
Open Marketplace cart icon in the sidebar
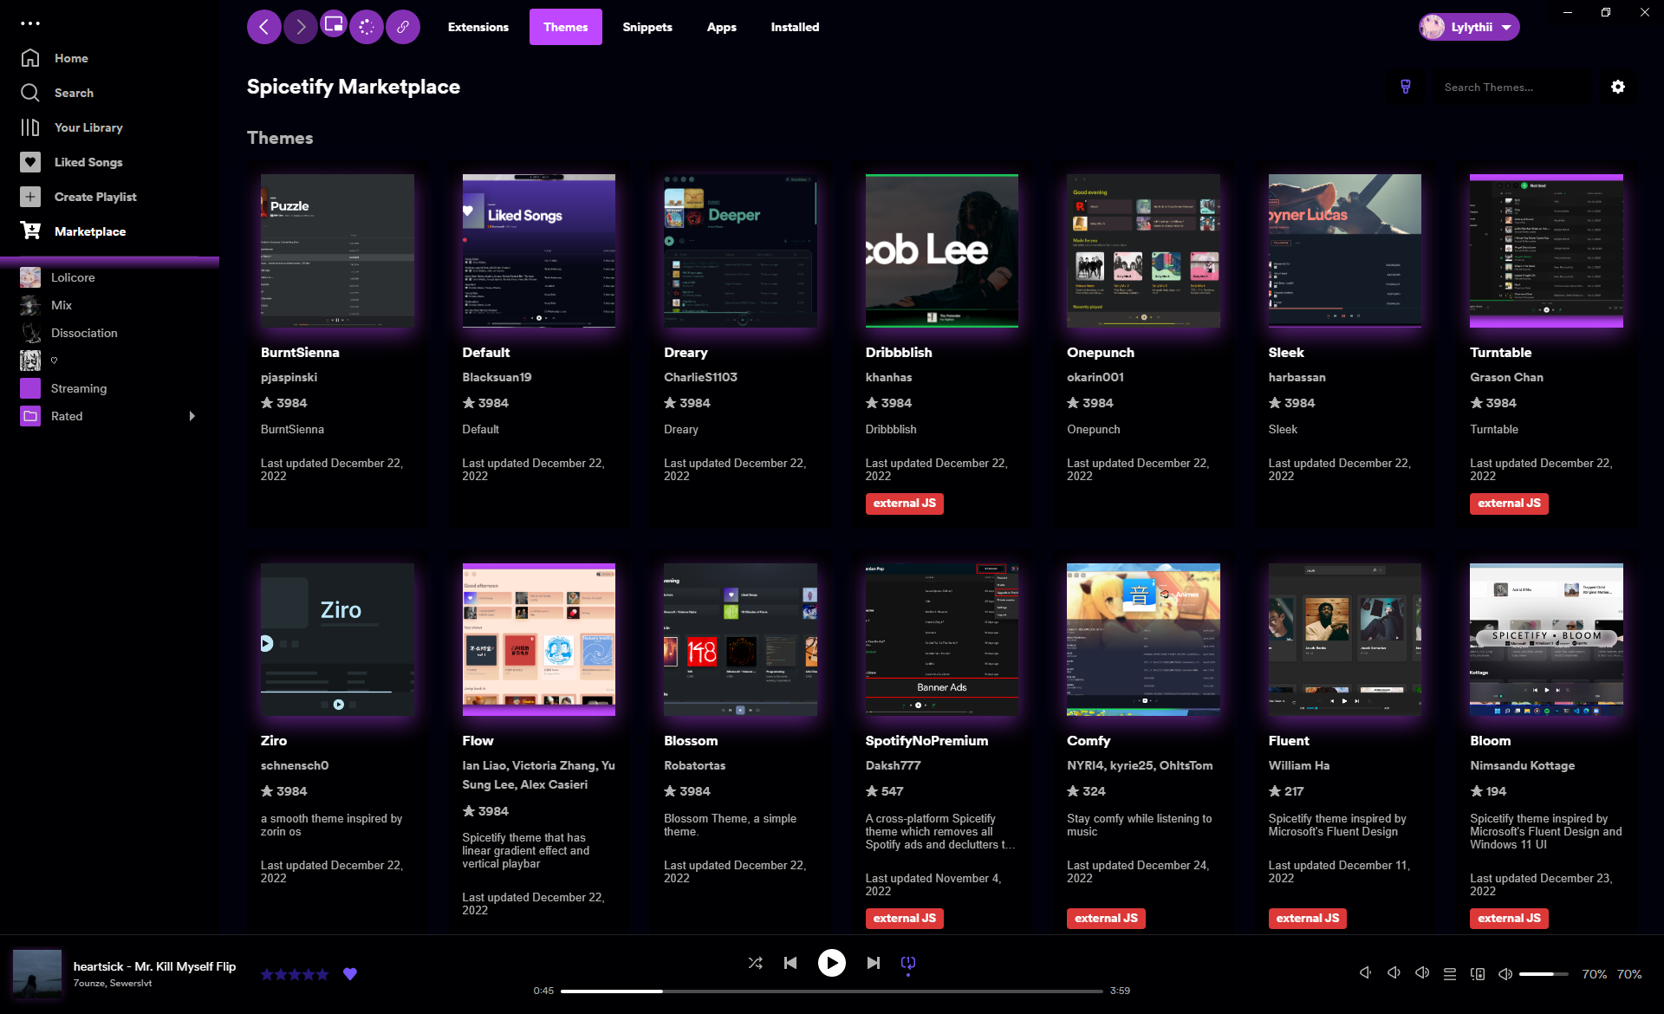click(30, 231)
